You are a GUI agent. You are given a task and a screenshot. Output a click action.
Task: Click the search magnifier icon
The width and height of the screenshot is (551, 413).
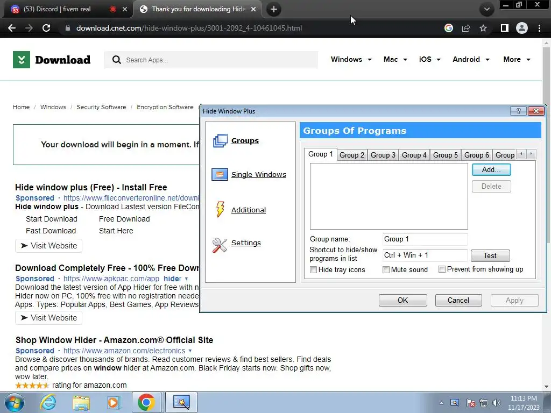(x=116, y=60)
